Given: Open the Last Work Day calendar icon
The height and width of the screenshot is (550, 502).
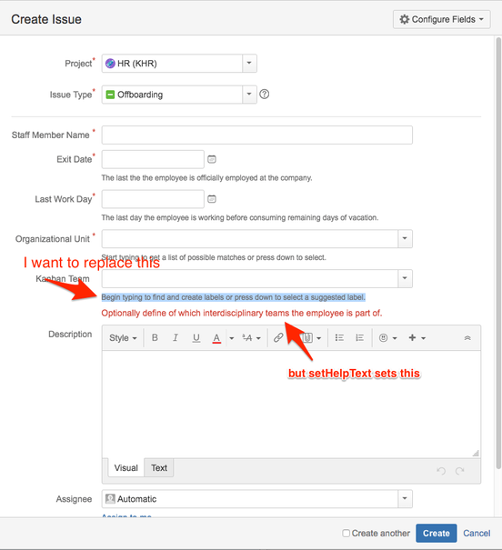Looking at the screenshot, I should tap(212, 199).
